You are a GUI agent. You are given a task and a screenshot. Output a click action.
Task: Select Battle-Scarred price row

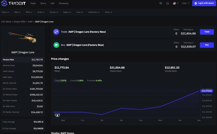click(x=23, y=83)
